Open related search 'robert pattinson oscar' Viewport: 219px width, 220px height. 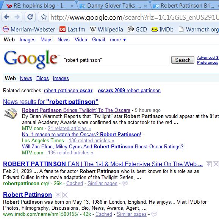coord(68,91)
